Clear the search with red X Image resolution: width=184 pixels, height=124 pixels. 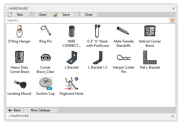(x=173, y=20)
